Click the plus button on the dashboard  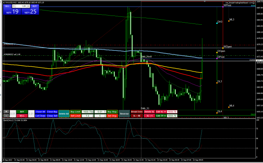tap(6, 112)
